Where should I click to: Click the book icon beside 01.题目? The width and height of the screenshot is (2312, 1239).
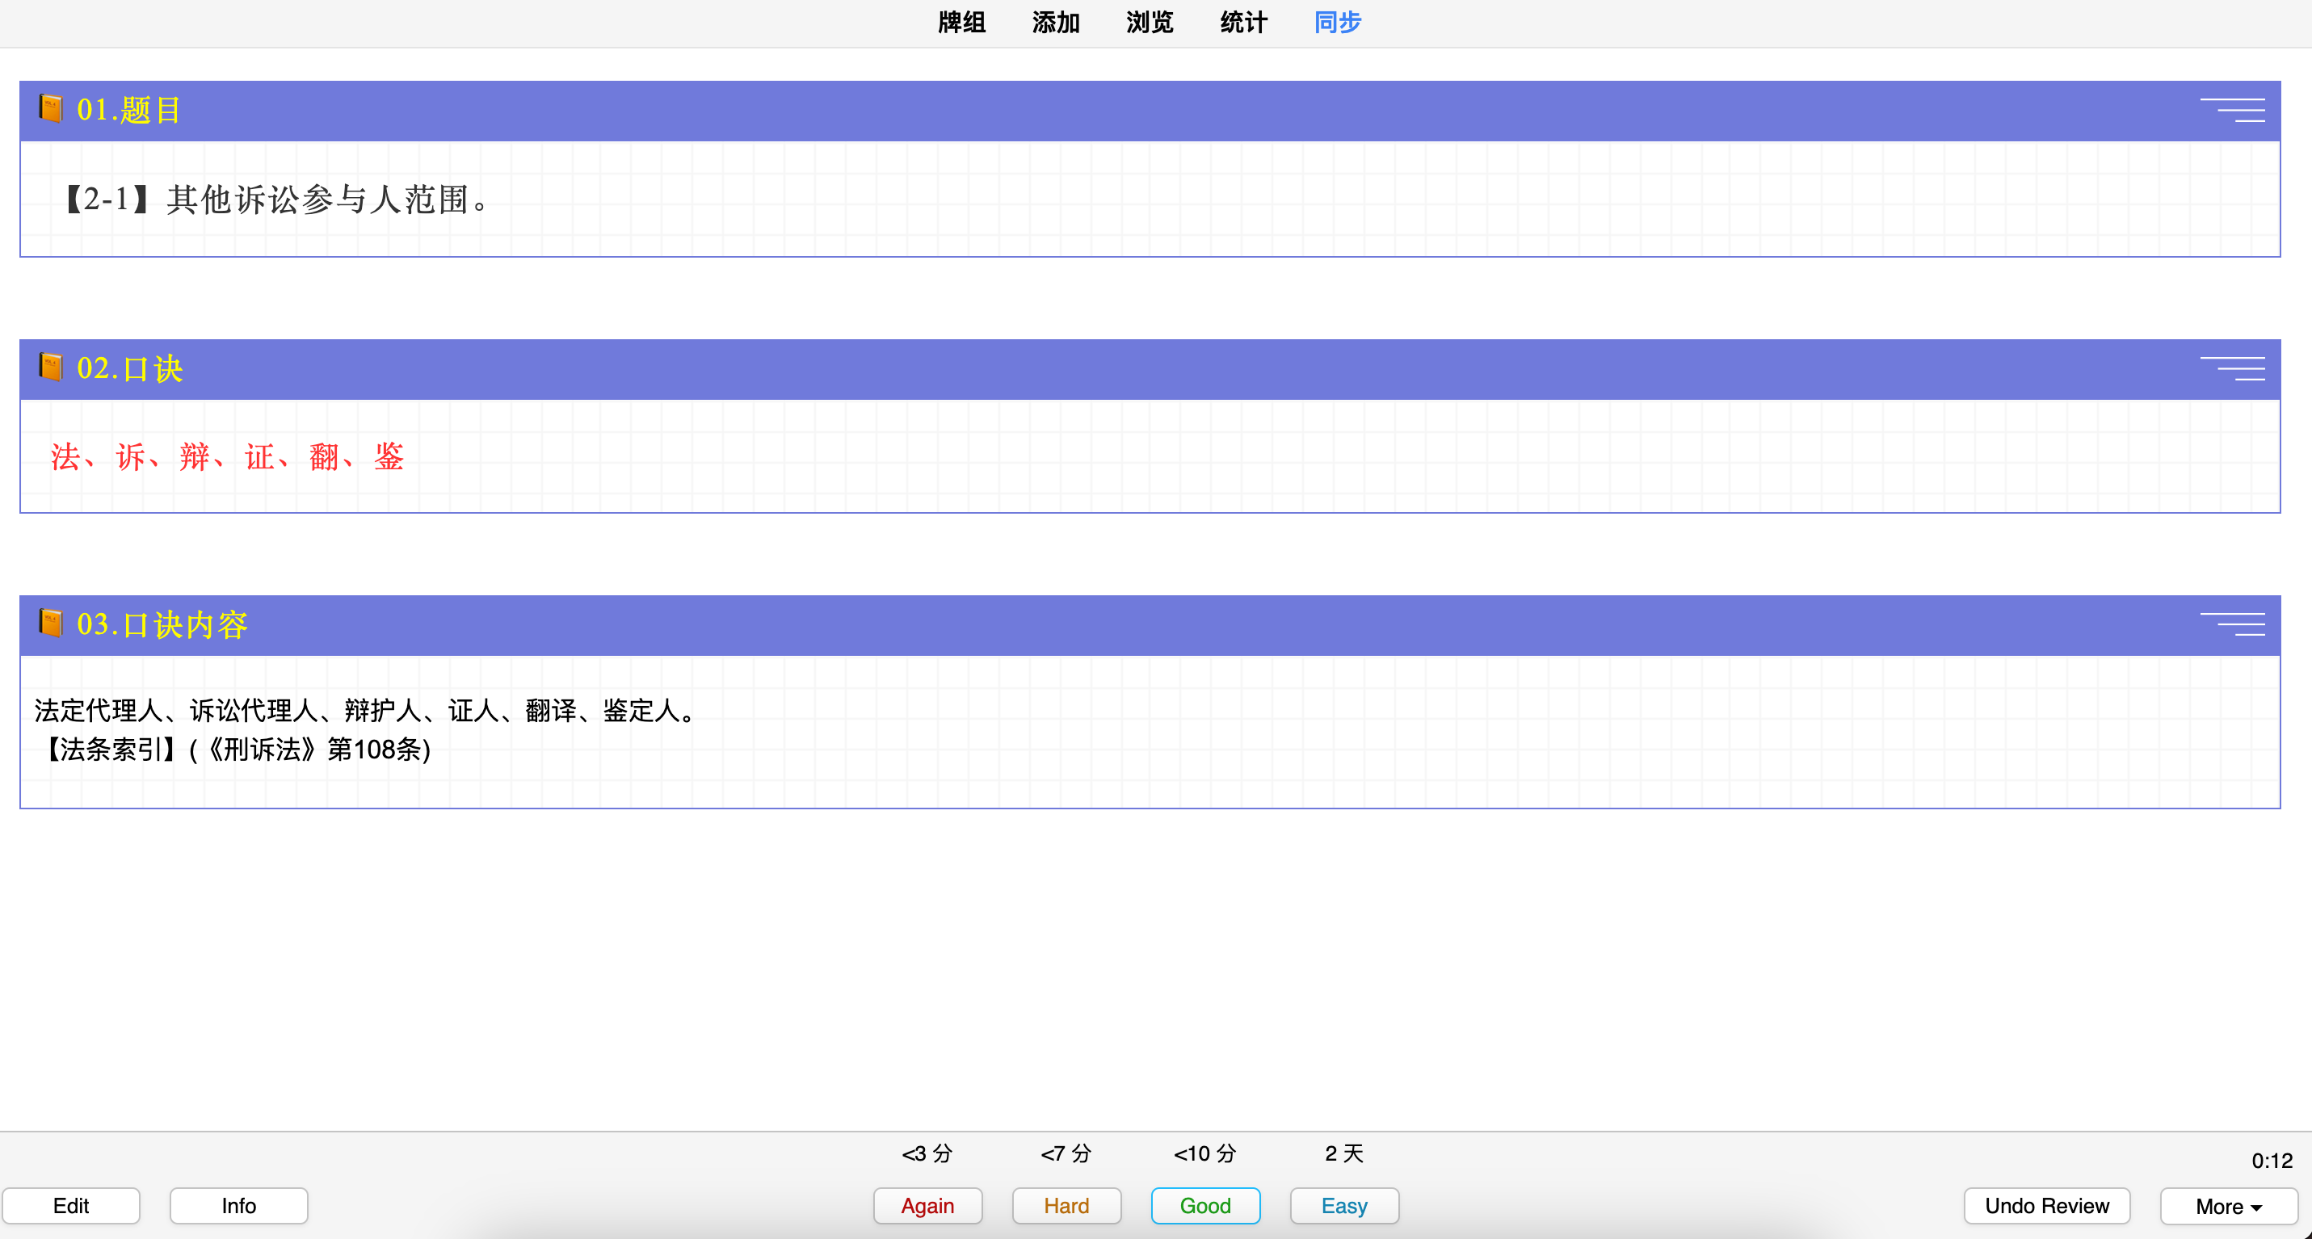(51, 108)
